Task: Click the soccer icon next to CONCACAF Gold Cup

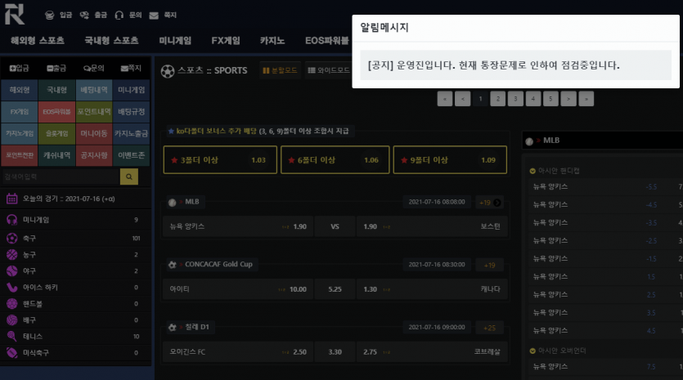Action: click(x=172, y=265)
